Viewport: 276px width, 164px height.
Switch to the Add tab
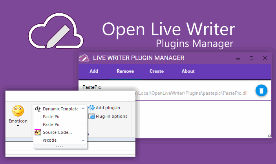[x=94, y=71]
